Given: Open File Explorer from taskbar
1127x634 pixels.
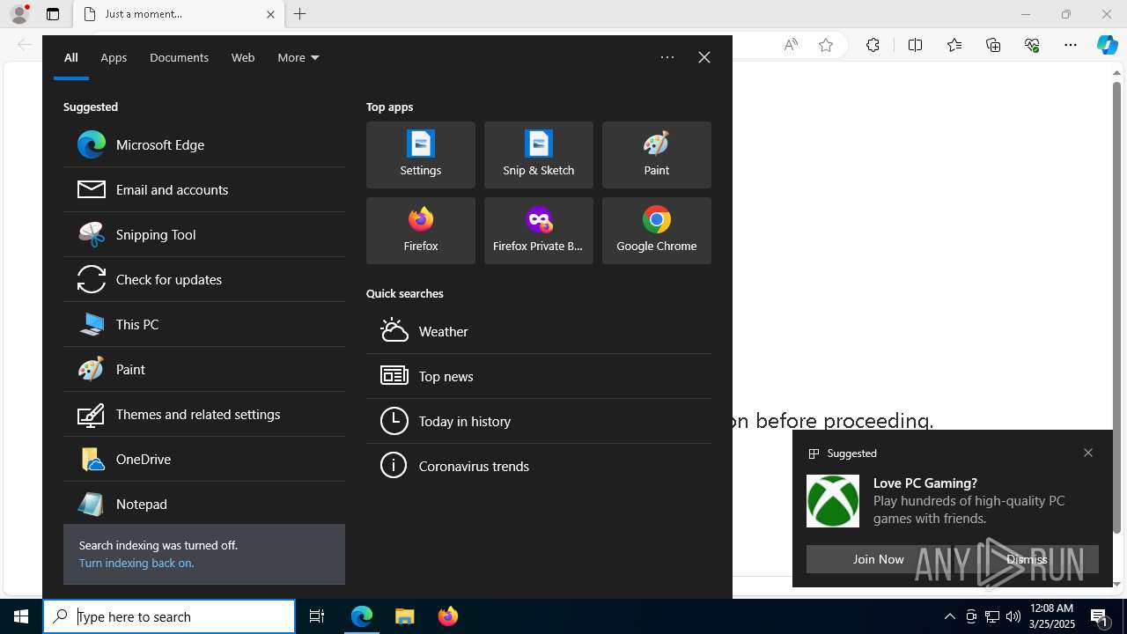Looking at the screenshot, I should click(405, 616).
